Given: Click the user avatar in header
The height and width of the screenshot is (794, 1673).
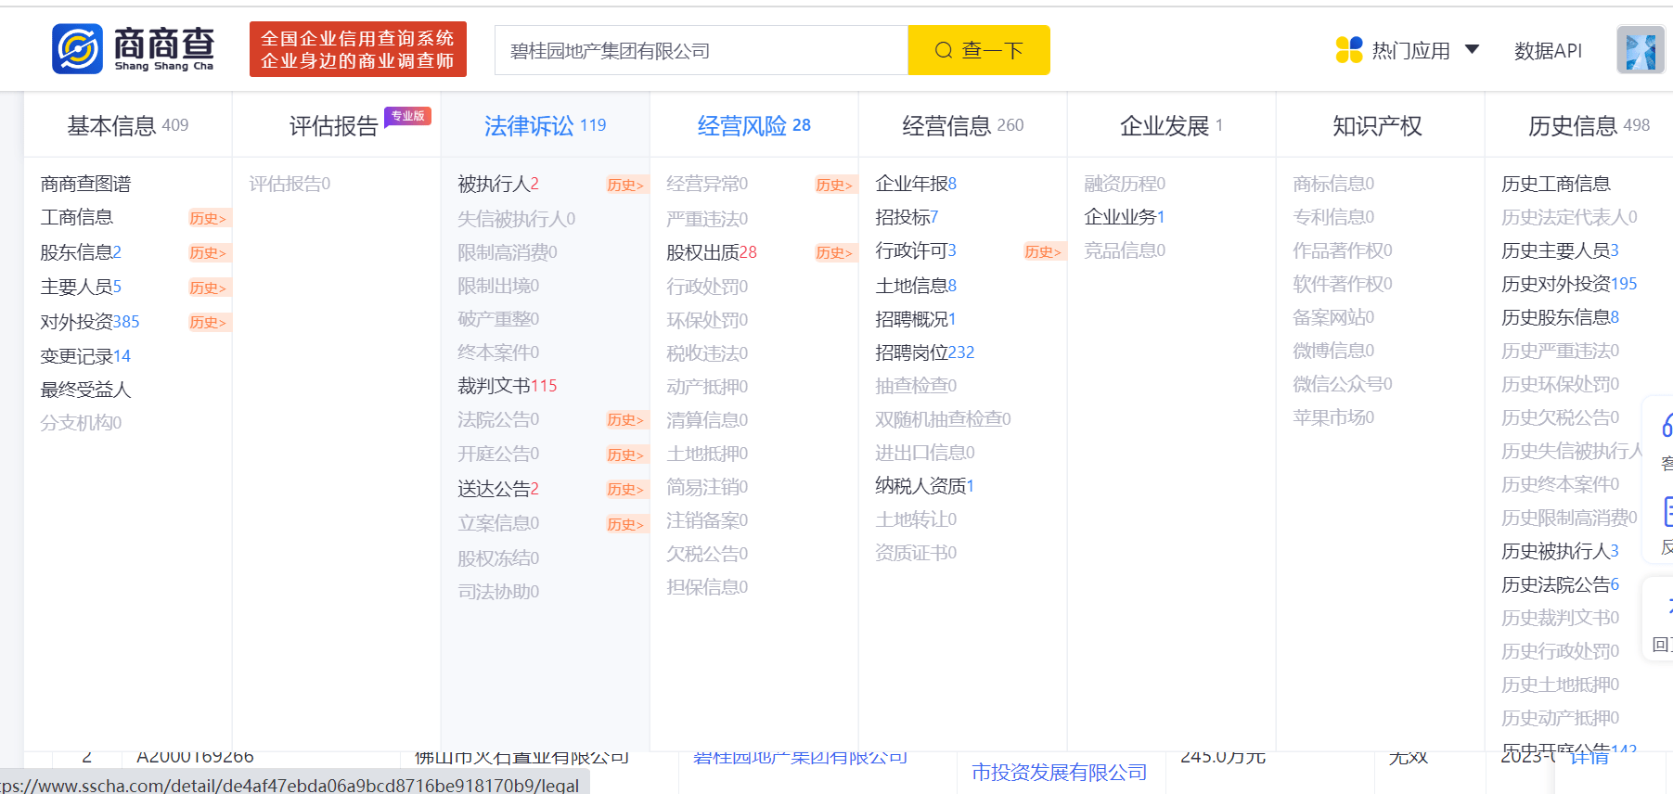Looking at the screenshot, I should tap(1640, 50).
